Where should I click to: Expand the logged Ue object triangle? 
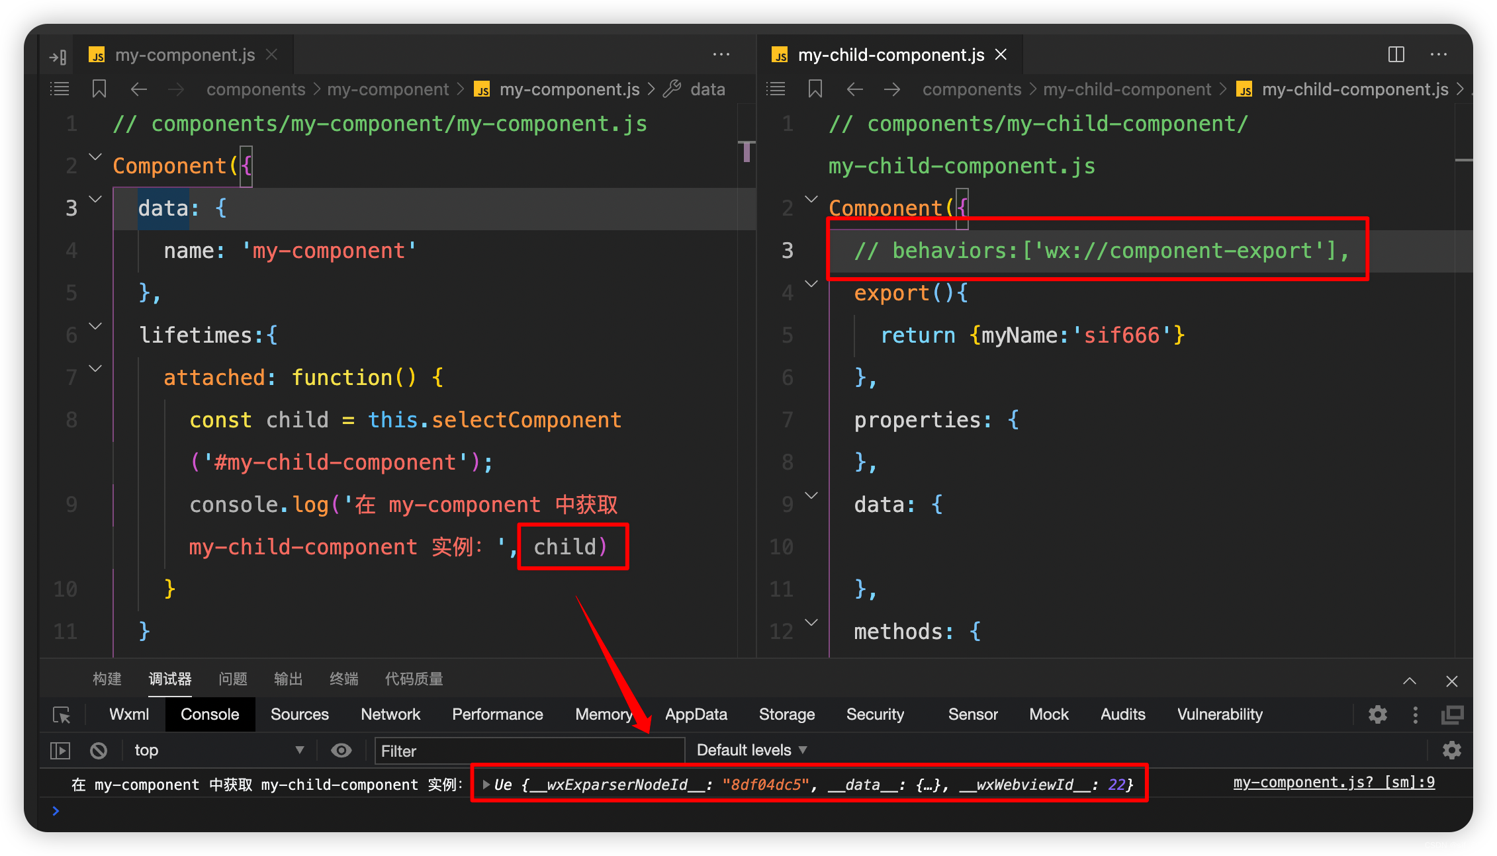[486, 785]
